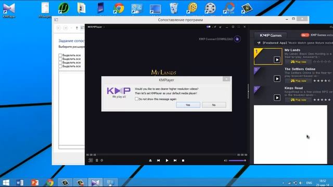The image size is (333, 187).
Task: Open the playlist icon in KMPlayer controls
Action: pos(97,161)
